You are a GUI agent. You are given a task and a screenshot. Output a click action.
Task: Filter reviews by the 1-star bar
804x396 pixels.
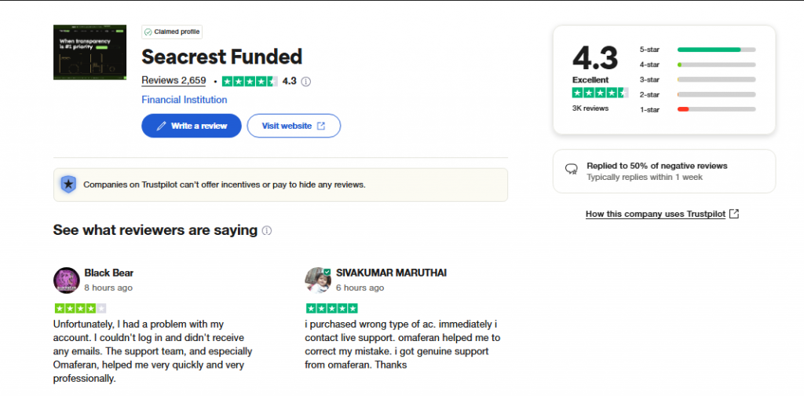(x=716, y=109)
